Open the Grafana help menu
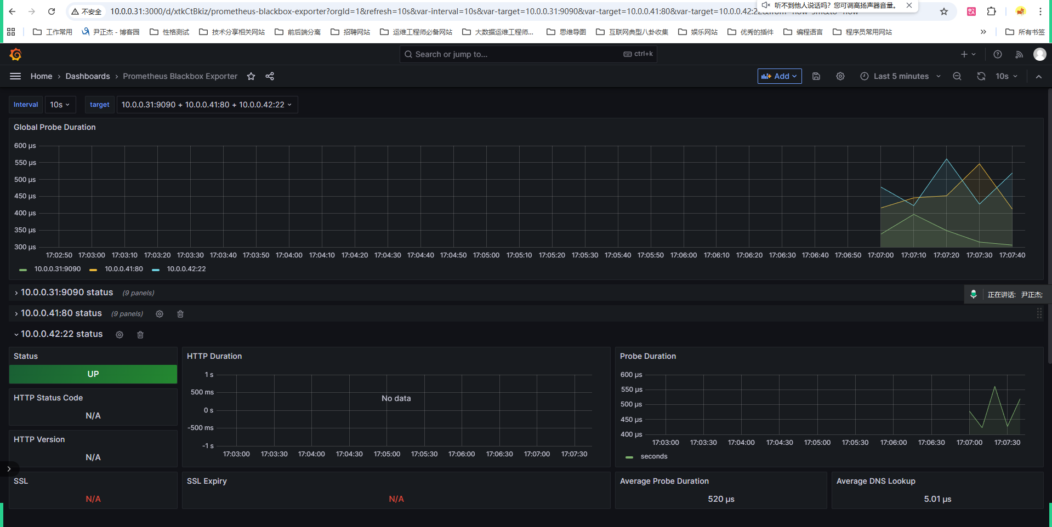The height and width of the screenshot is (527, 1052). pos(998,54)
